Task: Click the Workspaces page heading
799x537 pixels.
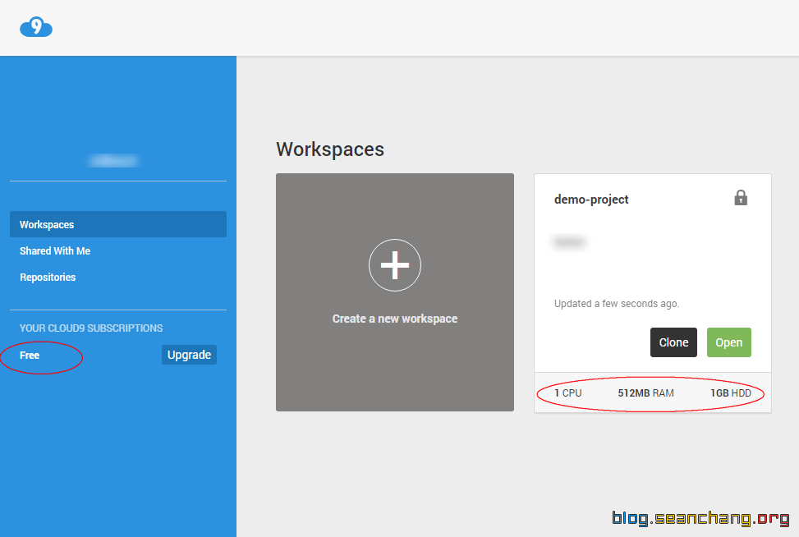Action: click(x=330, y=149)
